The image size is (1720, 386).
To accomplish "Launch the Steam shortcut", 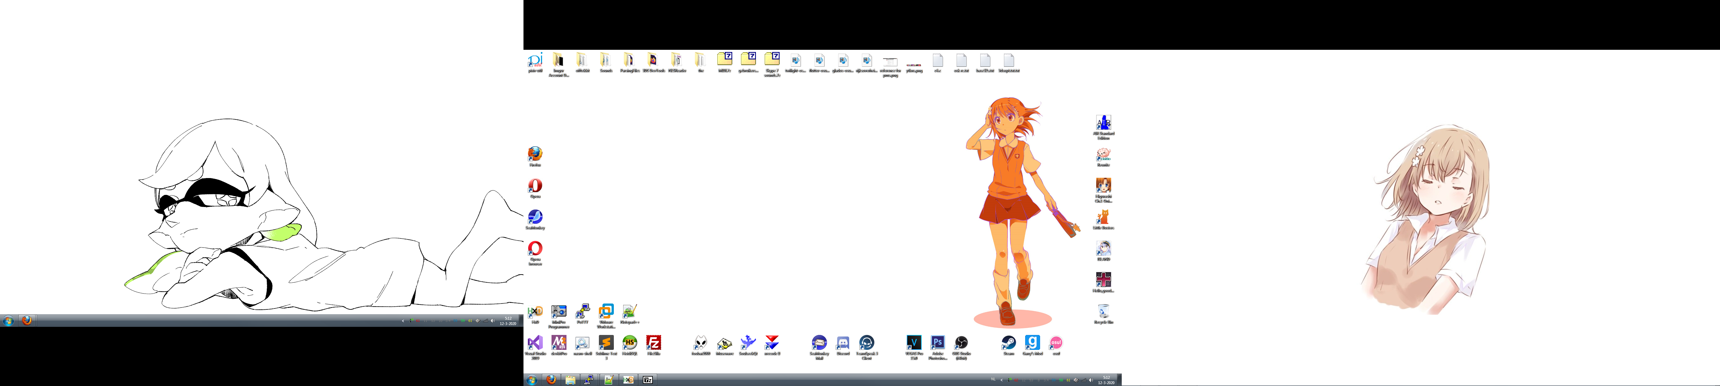I will coord(1009,345).
